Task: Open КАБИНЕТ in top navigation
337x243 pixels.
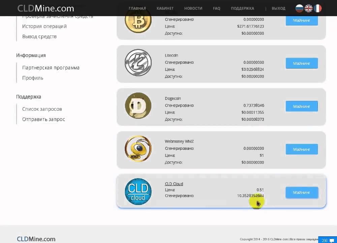Action: (x=165, y=8)
